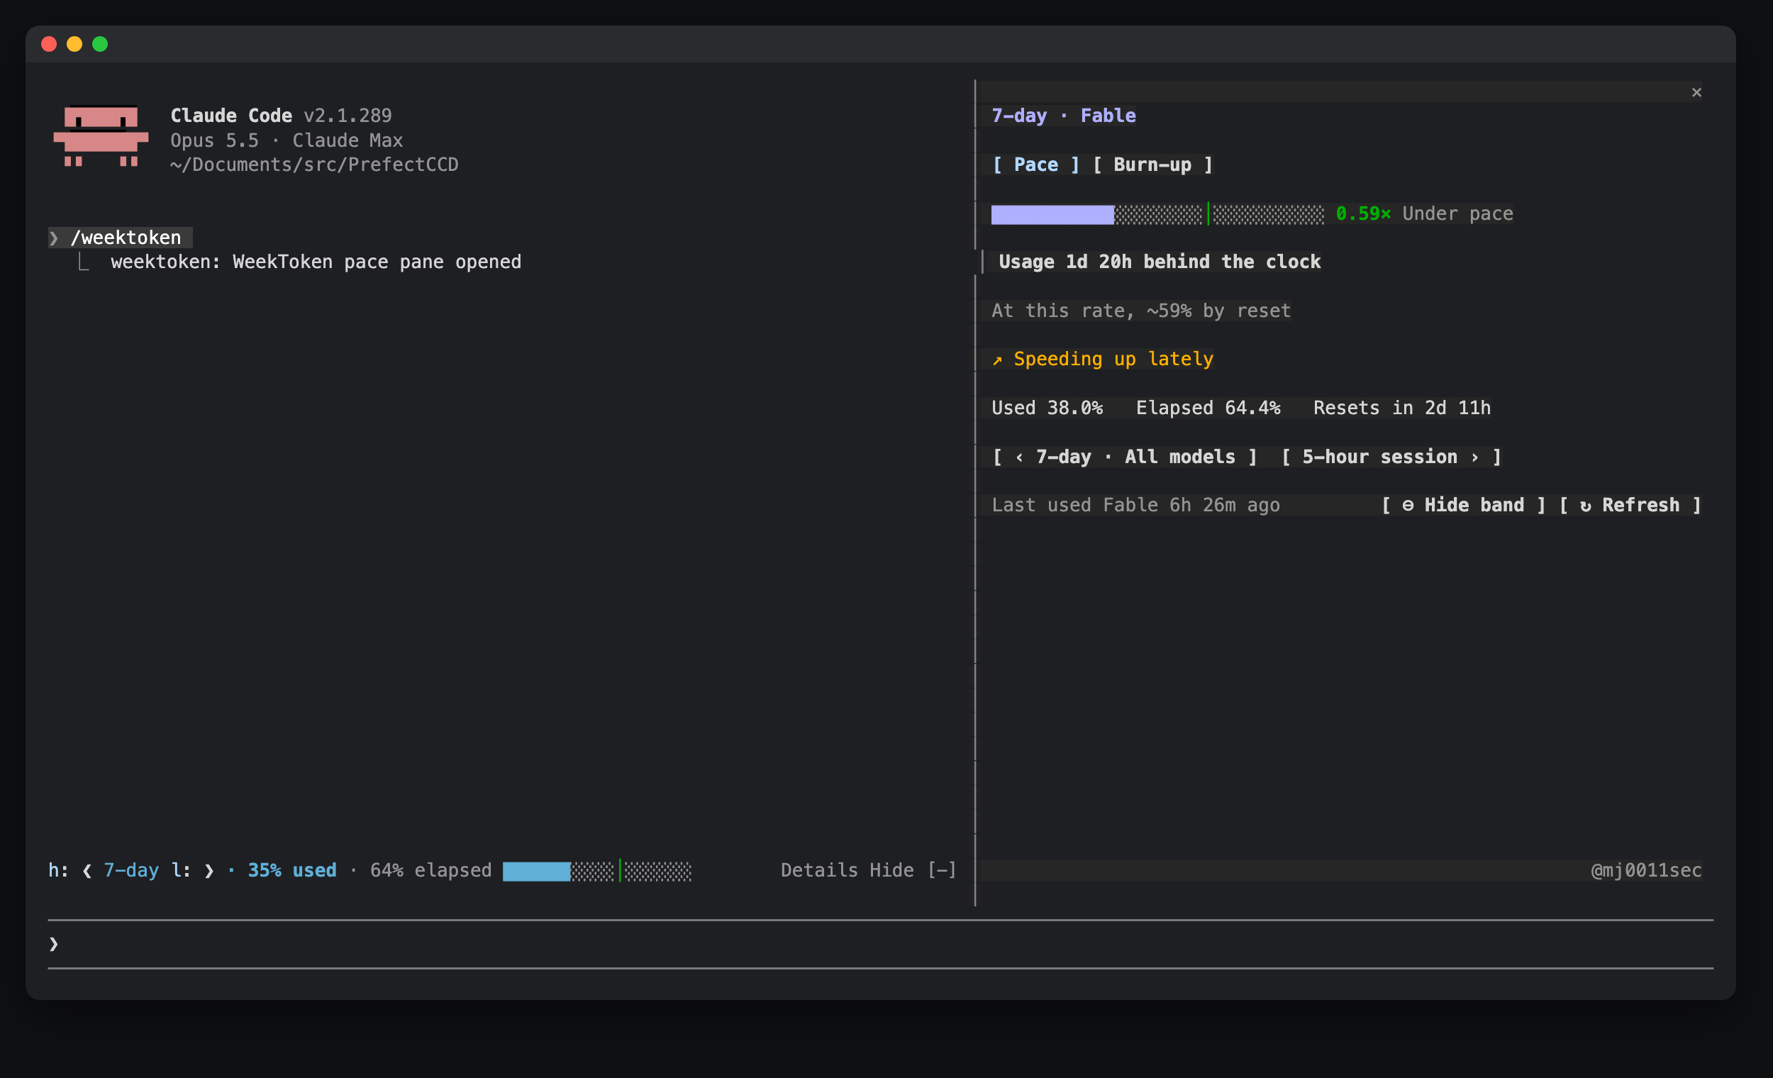The width and height of the screenshot is (1773, 1078).
Task: Click Hide band button
Action: point(1464,505)
